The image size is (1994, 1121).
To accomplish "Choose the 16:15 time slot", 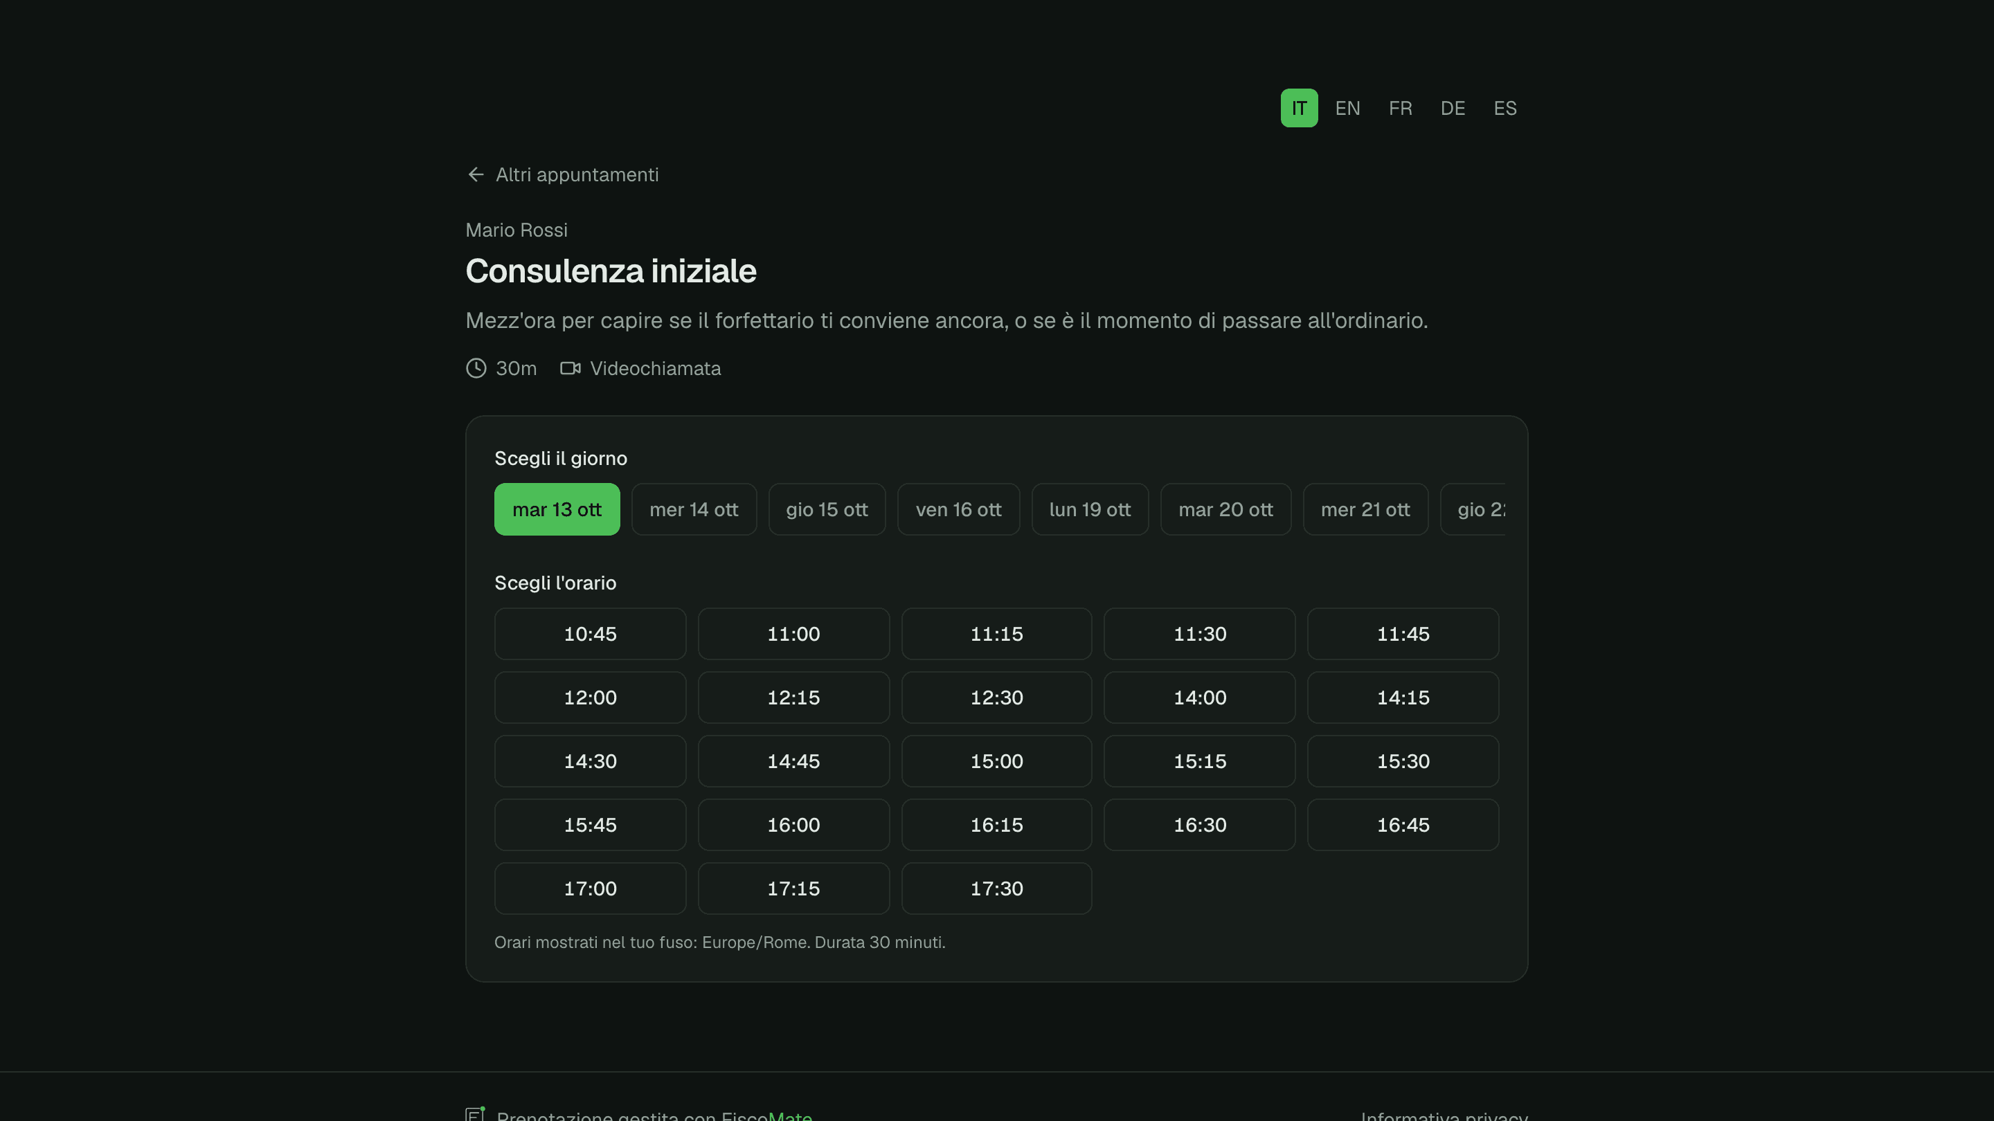I will click(x=997, y=825).
